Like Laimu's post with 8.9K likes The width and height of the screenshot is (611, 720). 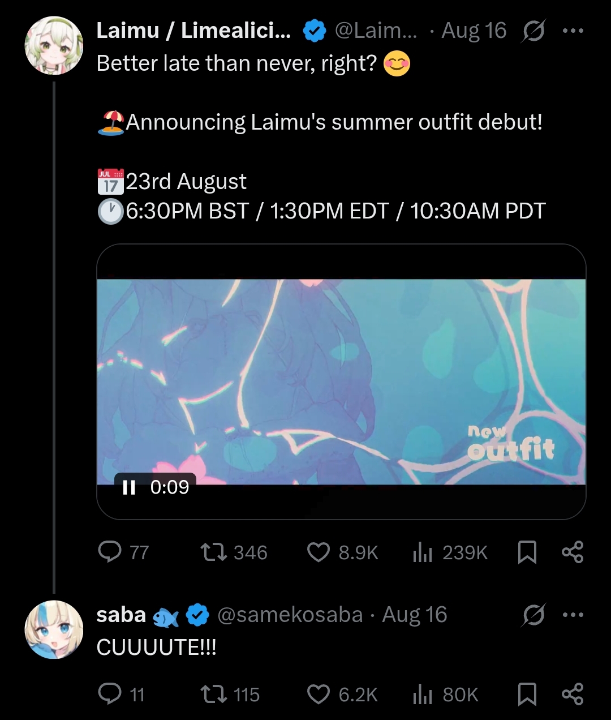click(318, 552)
